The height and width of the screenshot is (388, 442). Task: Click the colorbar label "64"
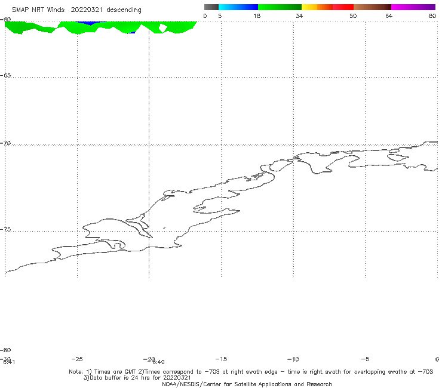[389, 16]
